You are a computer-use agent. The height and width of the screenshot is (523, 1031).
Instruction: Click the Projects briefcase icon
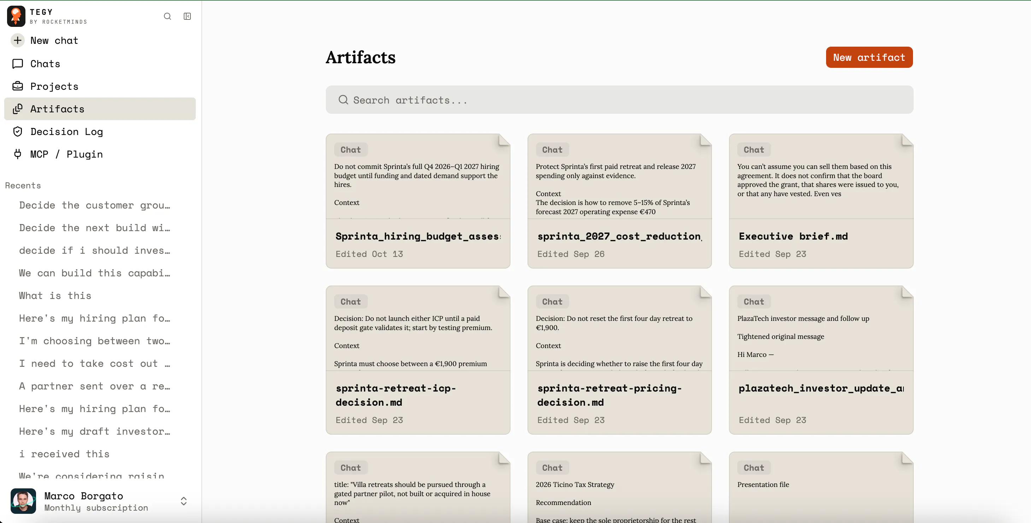point(18,86)
